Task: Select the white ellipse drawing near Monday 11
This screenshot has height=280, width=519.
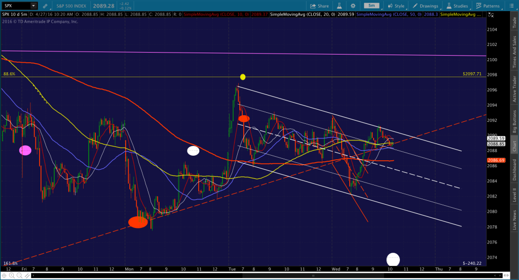Action: click(193, 151)
